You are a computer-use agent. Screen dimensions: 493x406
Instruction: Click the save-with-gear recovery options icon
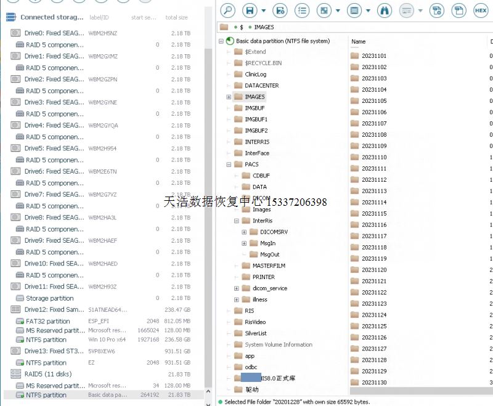point(280,10)
